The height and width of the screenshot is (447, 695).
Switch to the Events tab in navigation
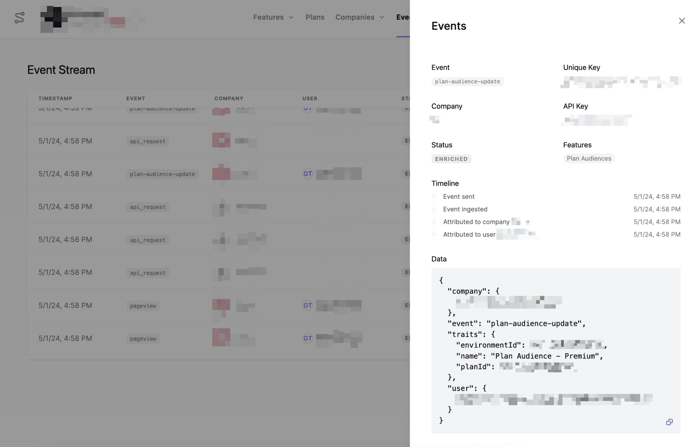(x=403, y=17)
